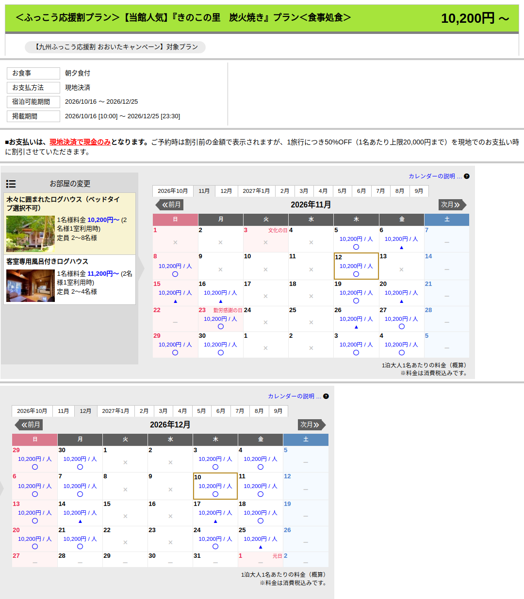Go to previous month in December calendar
Image resolution: width=524 pixels, height=599 pixels.
coord(29,425)
